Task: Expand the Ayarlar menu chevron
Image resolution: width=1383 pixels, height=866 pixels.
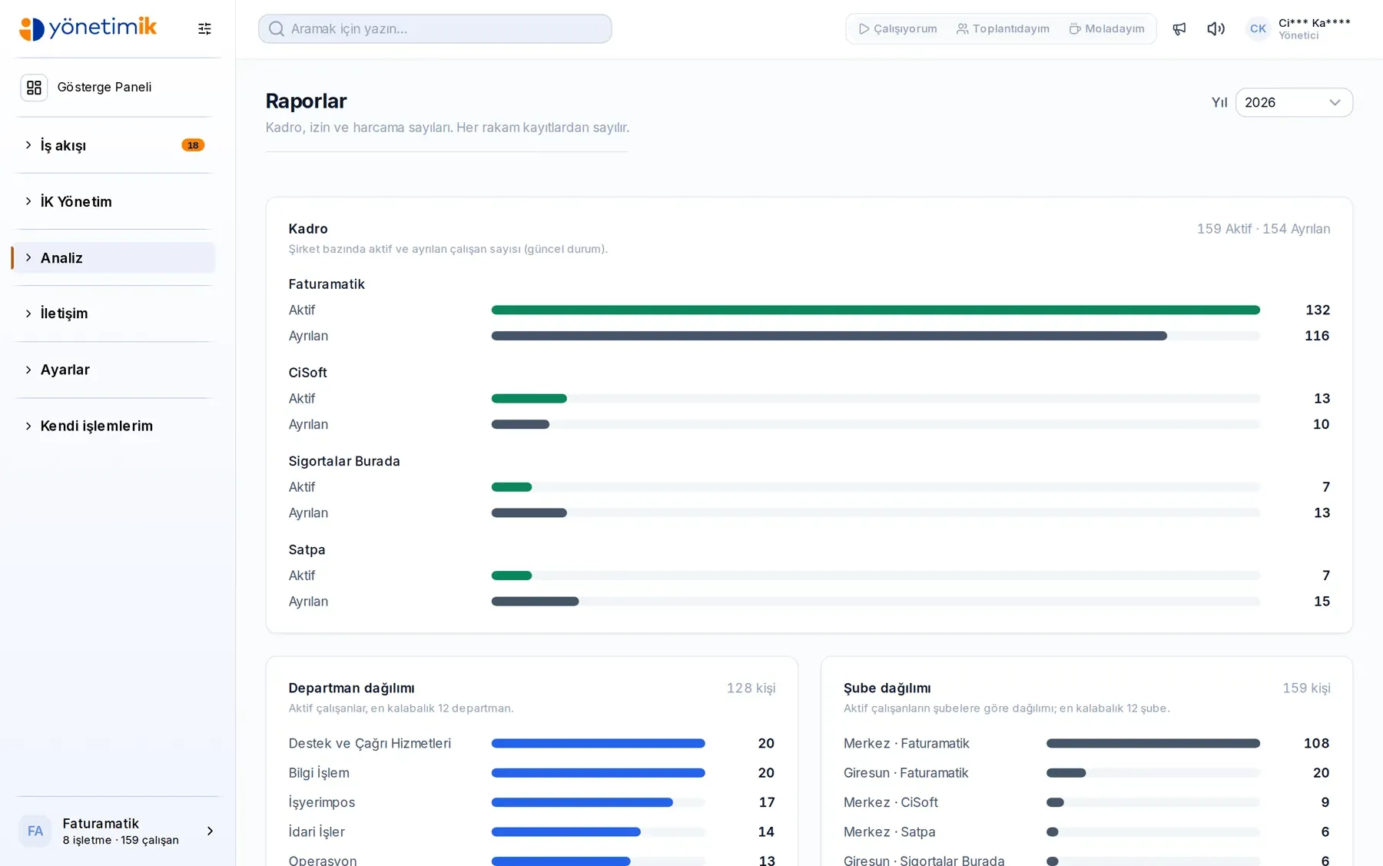Action: tap(28, 370)
